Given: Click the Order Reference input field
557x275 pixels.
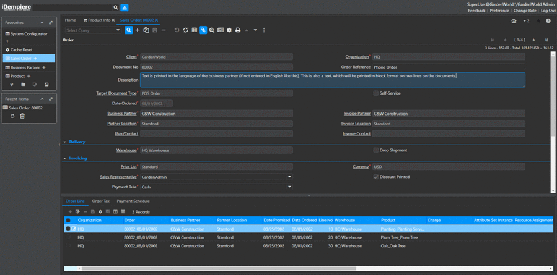Looking at the screenshot, I should point(449,67).
